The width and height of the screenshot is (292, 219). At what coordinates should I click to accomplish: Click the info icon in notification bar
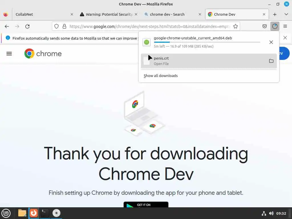(x=8, y=38)
